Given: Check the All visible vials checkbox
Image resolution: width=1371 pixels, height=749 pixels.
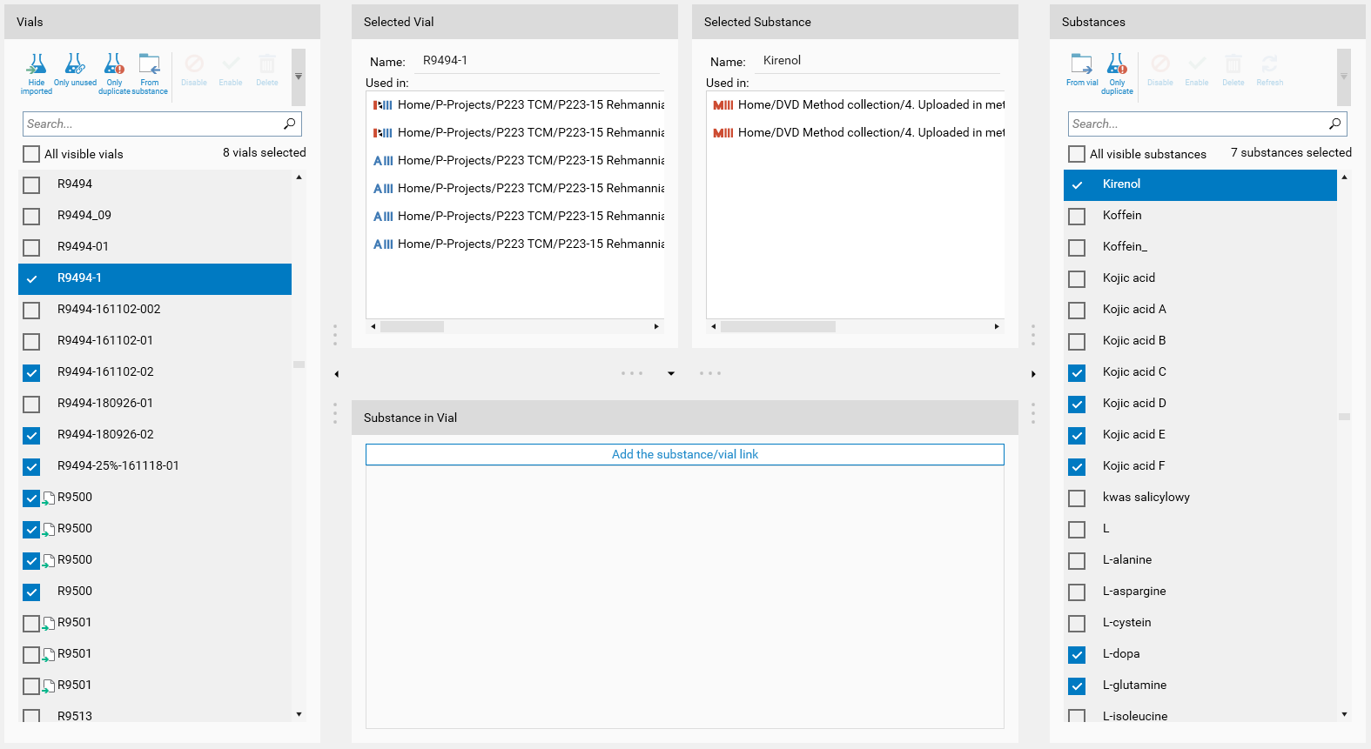Looking at the screenshot, I should pos(31,154).
